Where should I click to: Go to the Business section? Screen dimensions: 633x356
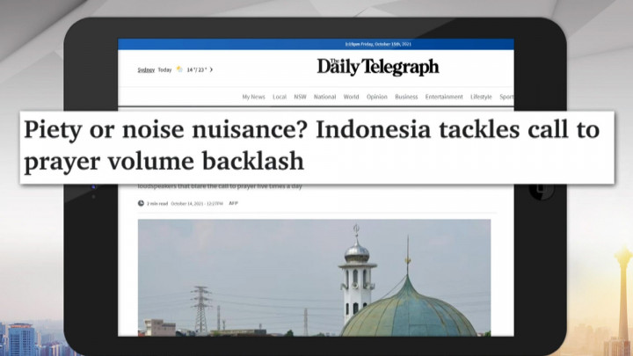406,97
